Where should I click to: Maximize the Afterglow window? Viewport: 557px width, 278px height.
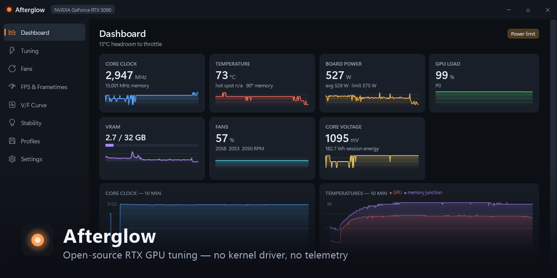[x=528, y=10]
